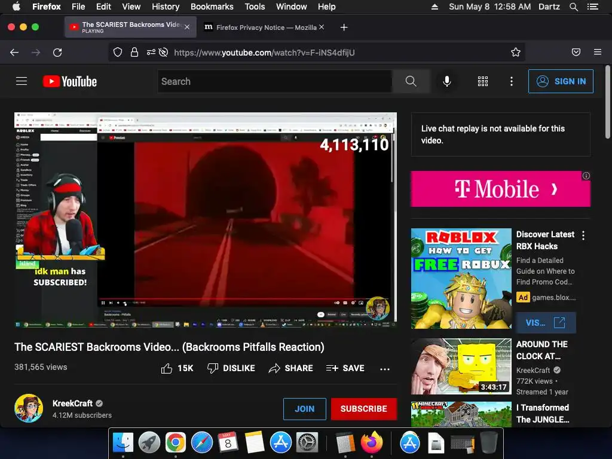Open a new tab with plus button
Viewport: 612px width, 459px height.
[344, 27]
